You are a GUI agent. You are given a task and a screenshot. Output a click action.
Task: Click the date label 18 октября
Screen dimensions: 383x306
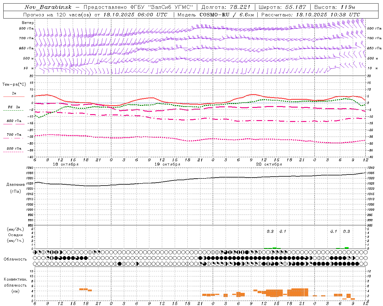pos(66,164)
